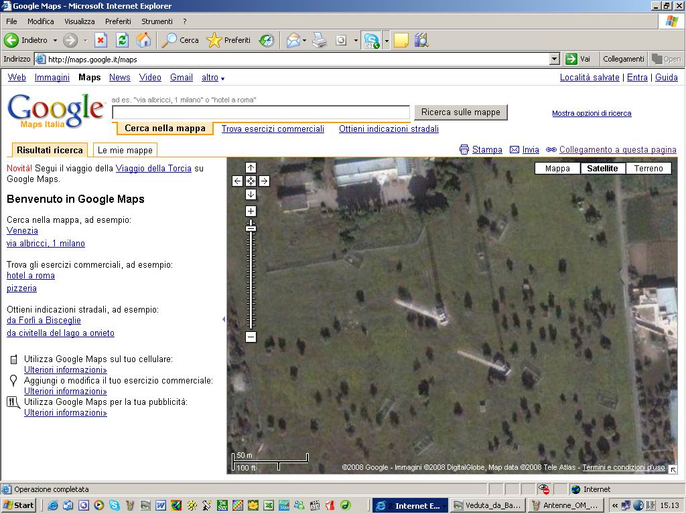Open 'Ottieni indicazioni stradali' link
Viewport: 686px width, 514px height.
click(x=389, y=129)
